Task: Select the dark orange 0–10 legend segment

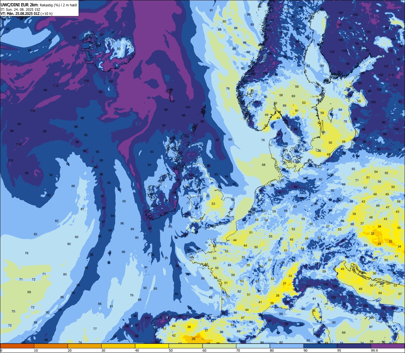Action: [17, 346]
